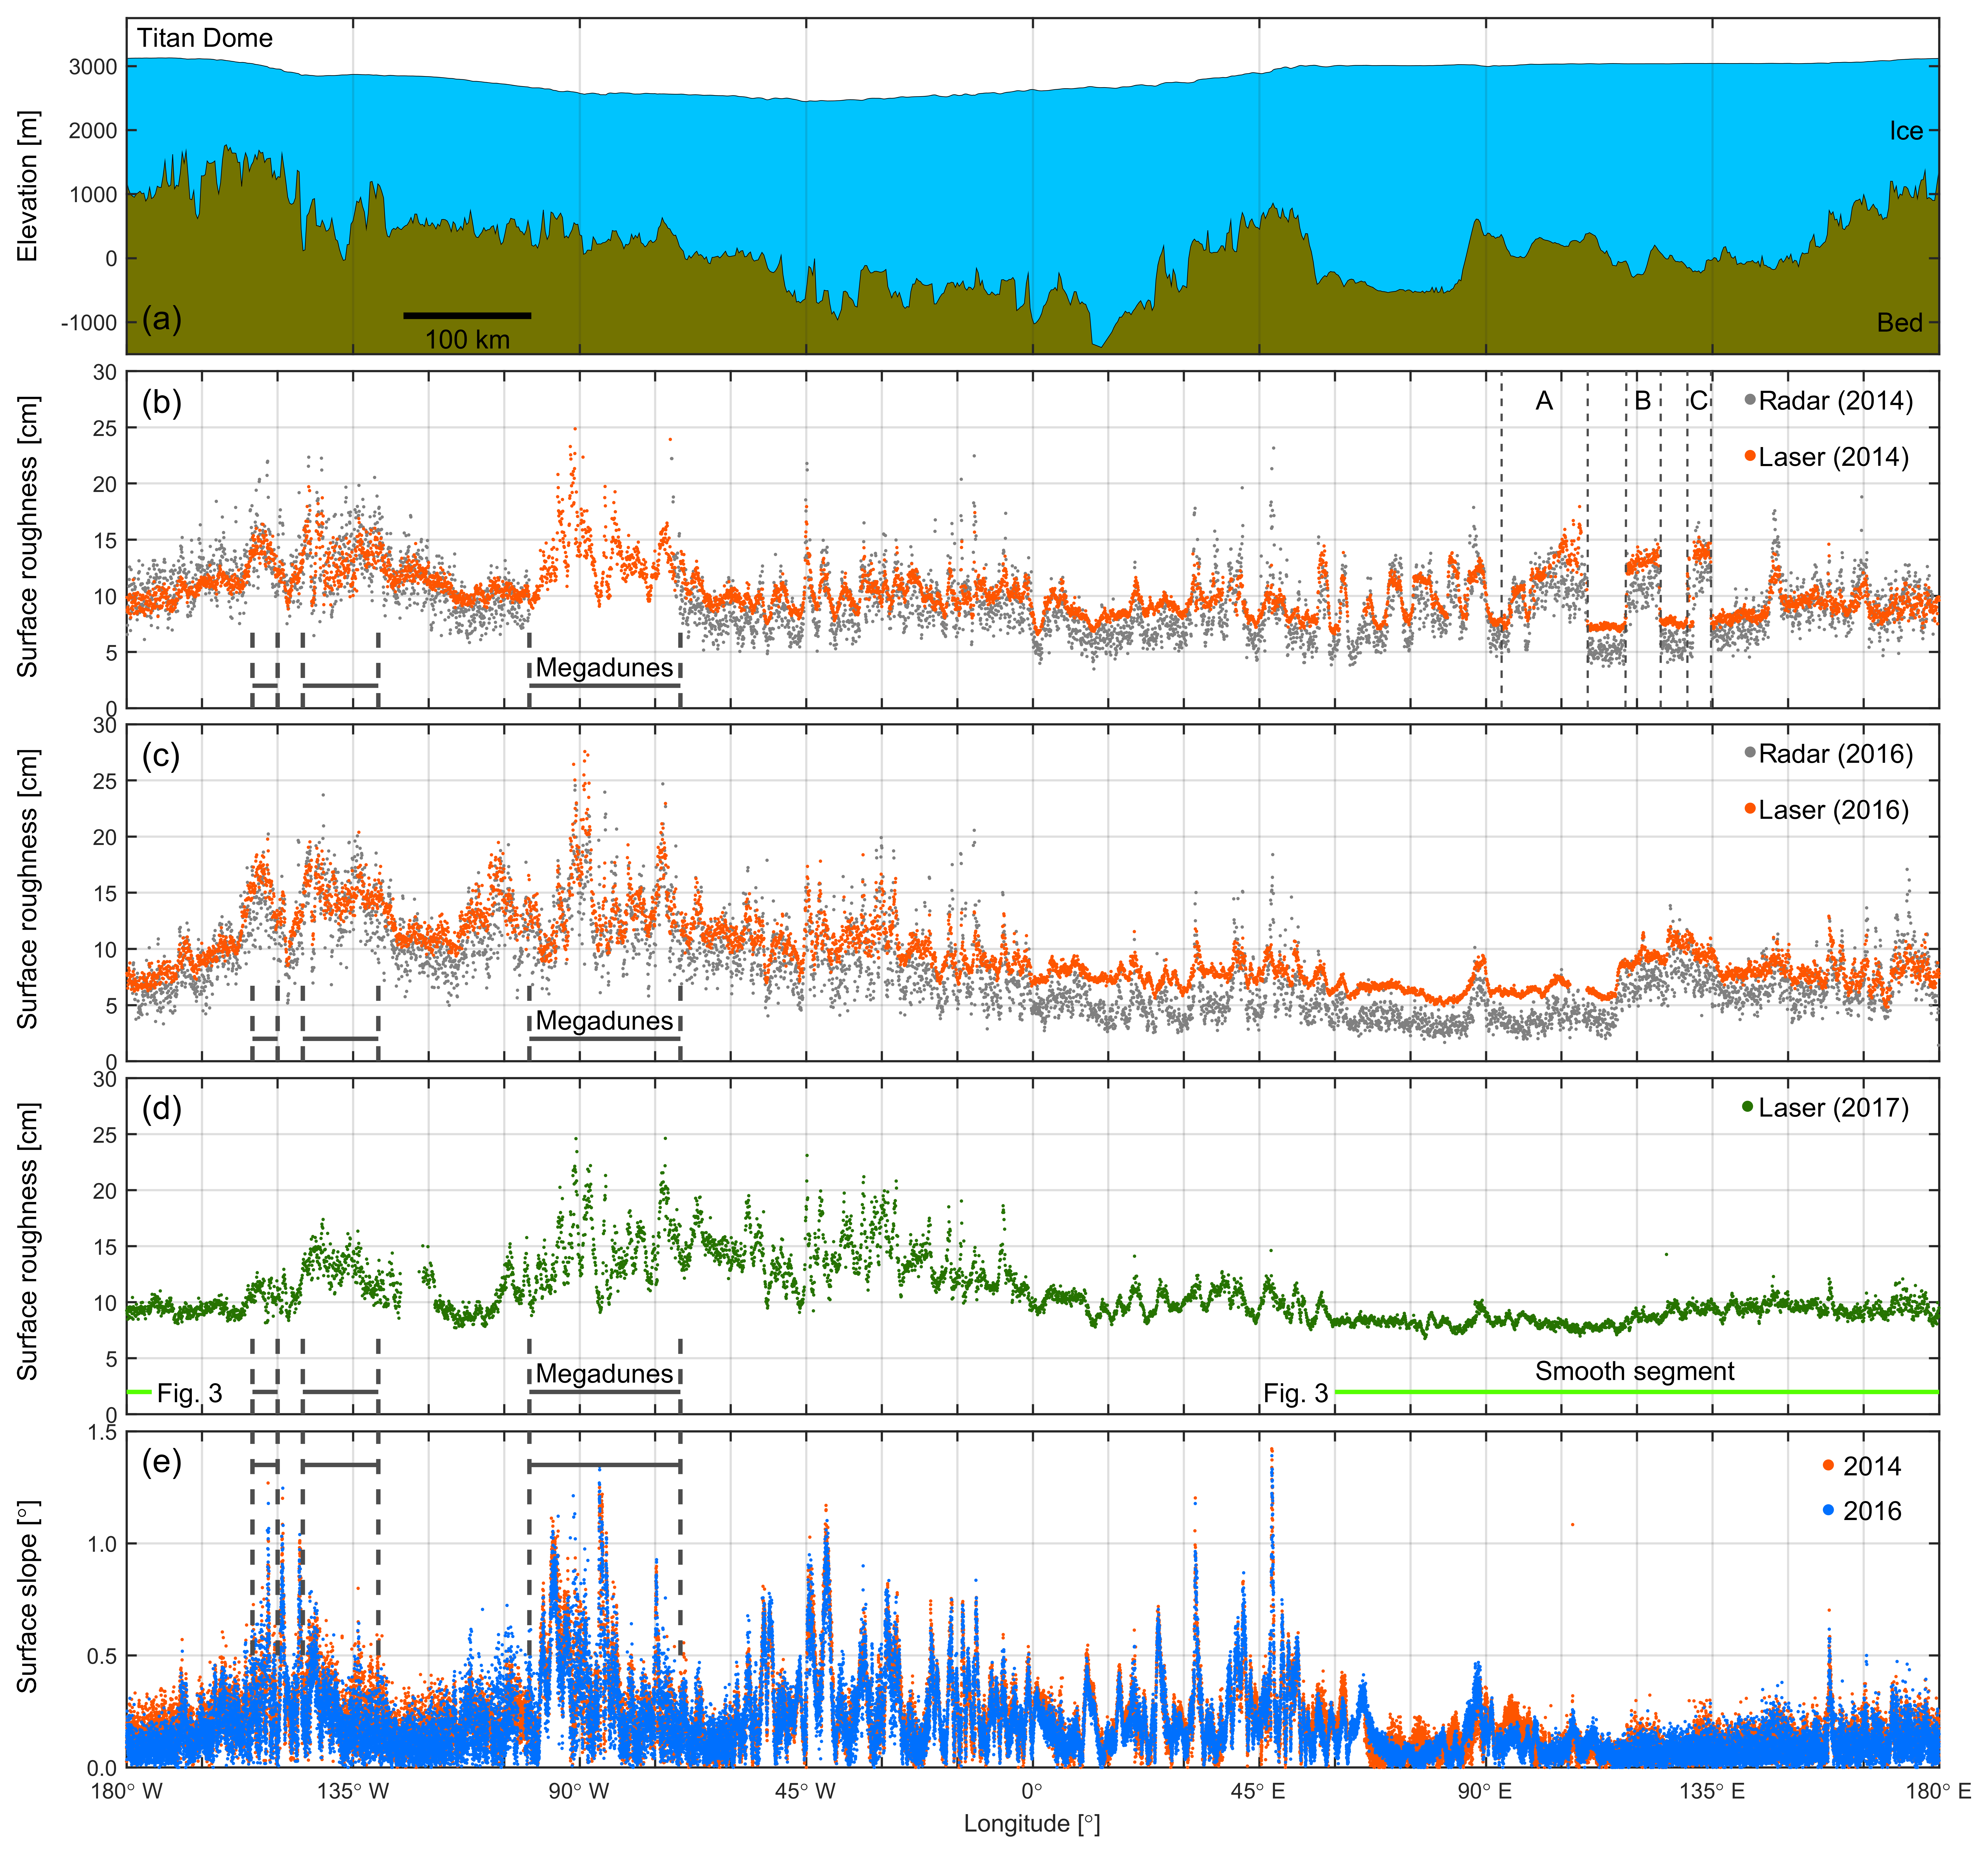Click the green Laser (2017) legend dot
The width and height of the screenshot is (1988, 1854).
click(1748, 1106)
